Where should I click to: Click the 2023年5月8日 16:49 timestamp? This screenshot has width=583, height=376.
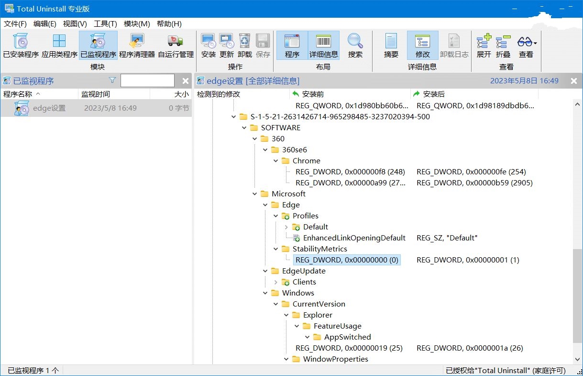coord(524,81)
